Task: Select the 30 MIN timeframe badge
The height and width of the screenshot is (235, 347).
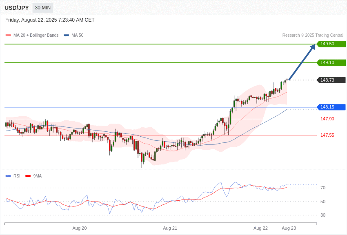Action: (x=42, y=8)
